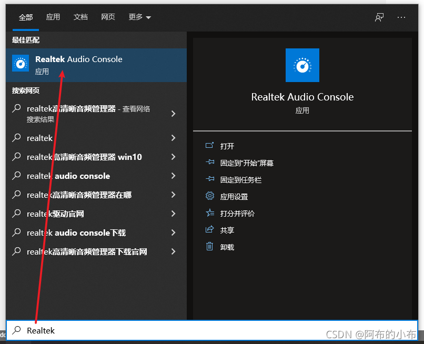Click the Realtek Audio Console icon in results list
Screen dimensions: 424x344
[x=21, y=63]
